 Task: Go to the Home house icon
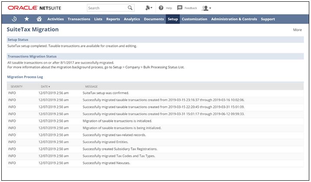pyautogui.click(x=39, y=19)
